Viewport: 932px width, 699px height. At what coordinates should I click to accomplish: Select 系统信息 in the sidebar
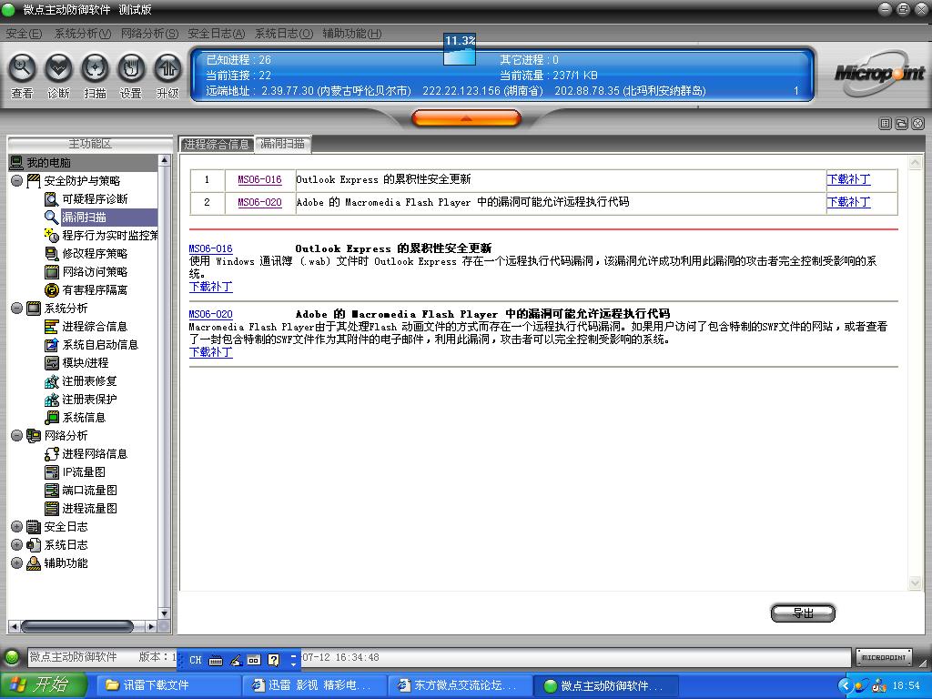pos(76,418)
